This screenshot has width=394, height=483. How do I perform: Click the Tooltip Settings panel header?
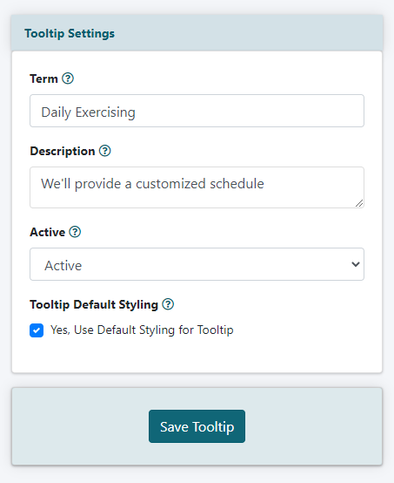coord(197,33)
